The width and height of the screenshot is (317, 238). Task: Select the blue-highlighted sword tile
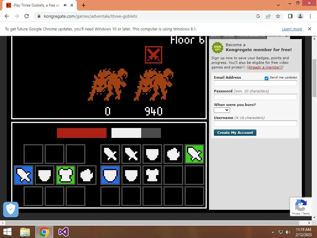click(24, 175)
